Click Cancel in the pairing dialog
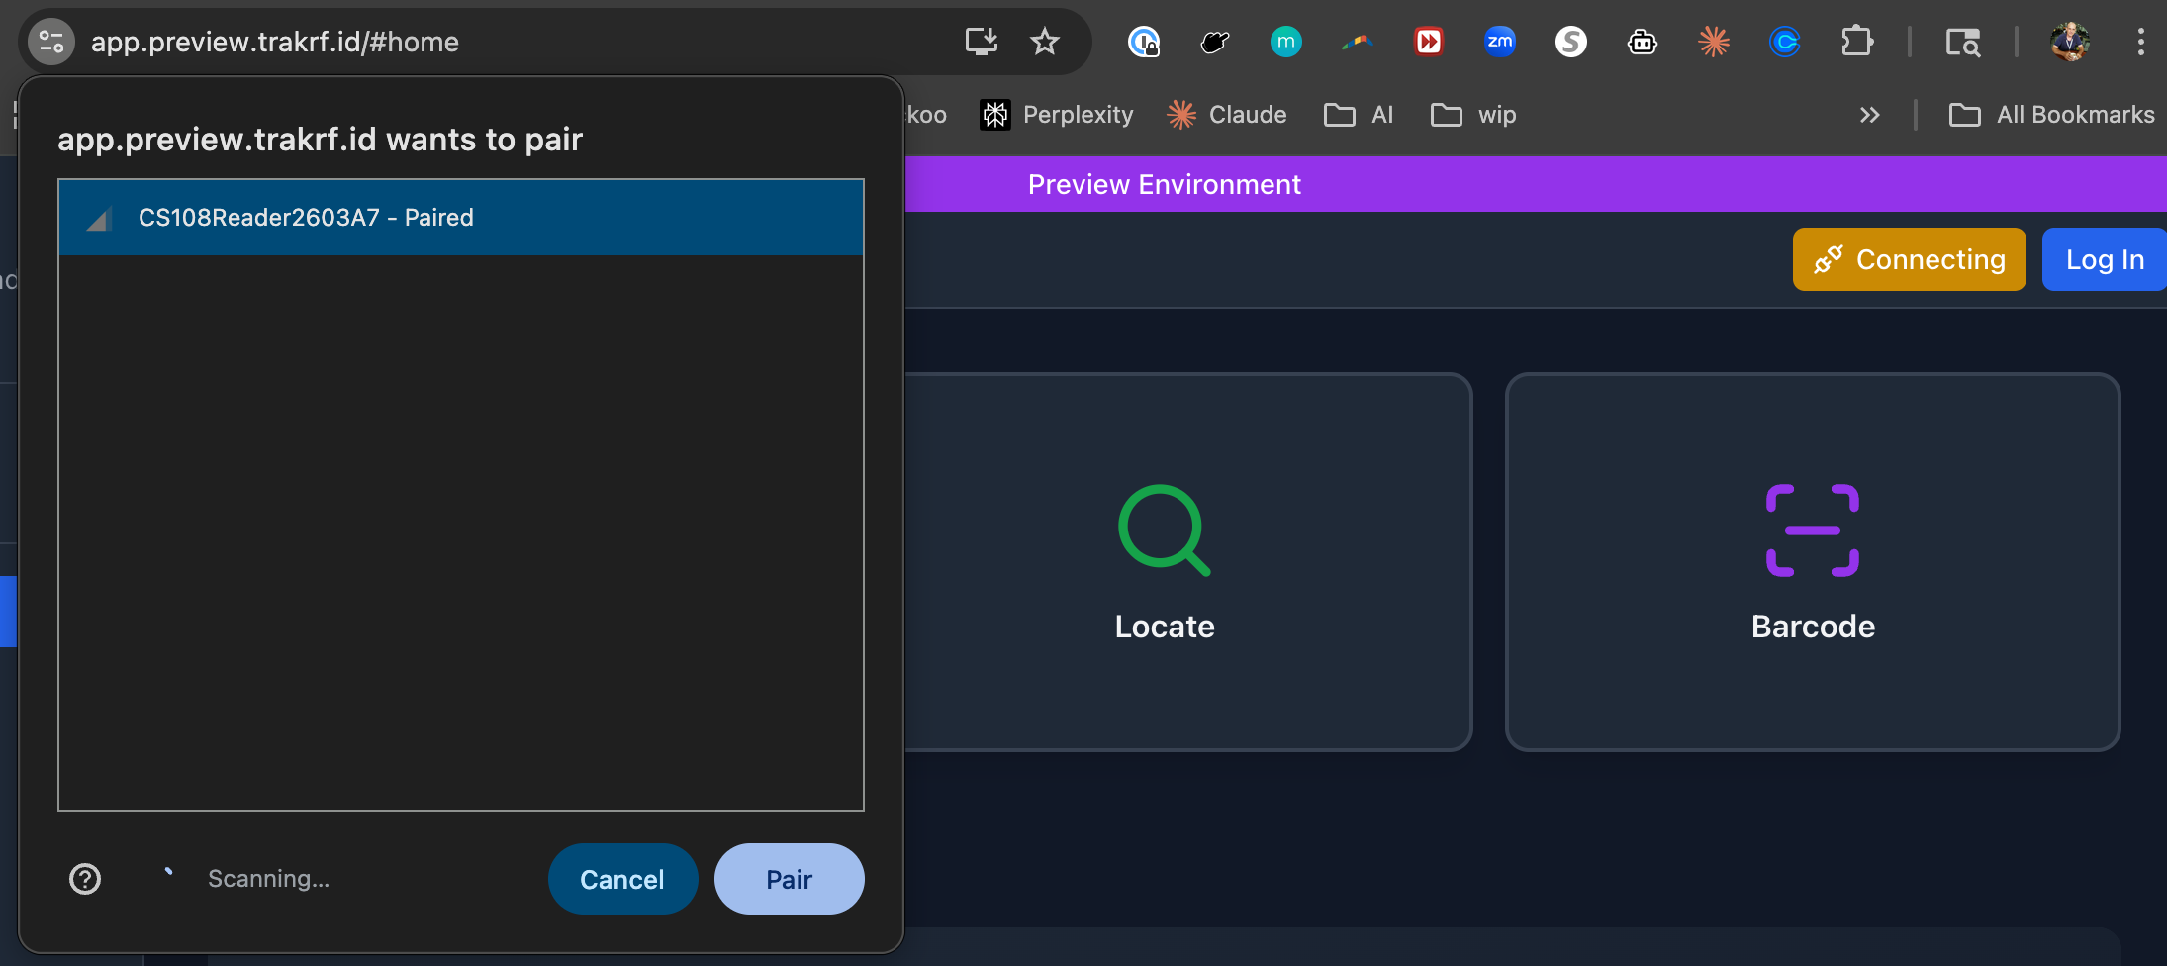 click(622, 878)
